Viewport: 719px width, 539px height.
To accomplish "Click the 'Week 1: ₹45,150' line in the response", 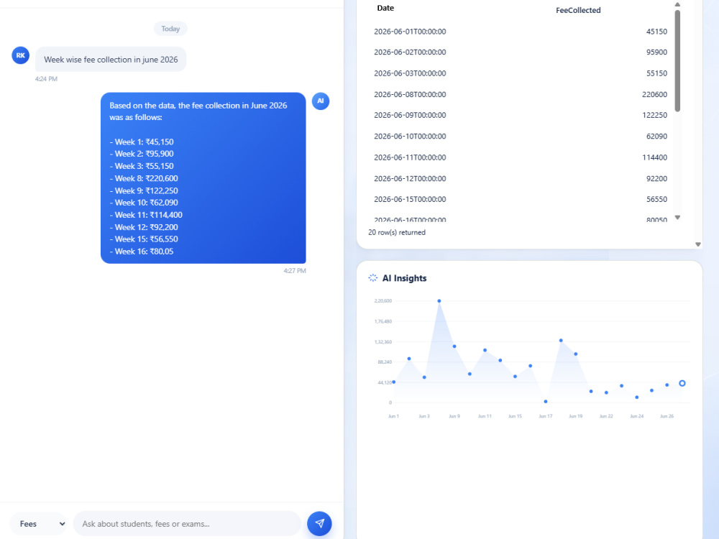I will (x=141, y=142).
